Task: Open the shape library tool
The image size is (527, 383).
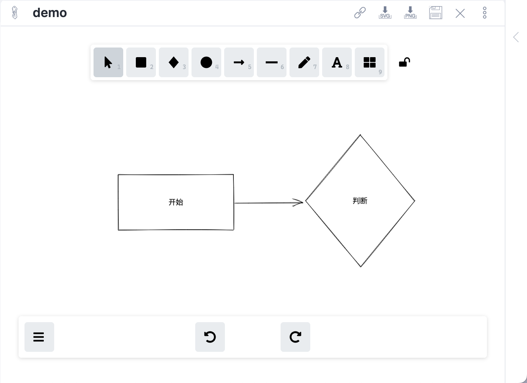Action: pos(370,62)
